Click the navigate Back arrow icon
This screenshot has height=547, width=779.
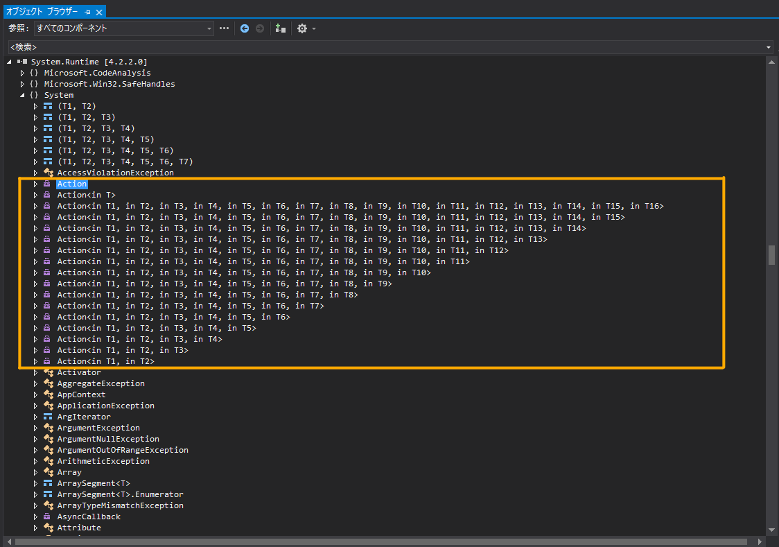pos(245,28)
